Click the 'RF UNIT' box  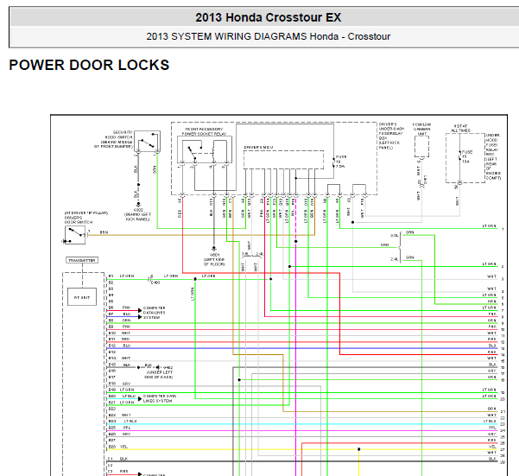tap(82, 297)
